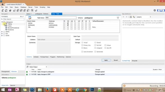Open the Query menu
This screenshot has width=165, height=92.
(16, 7)
